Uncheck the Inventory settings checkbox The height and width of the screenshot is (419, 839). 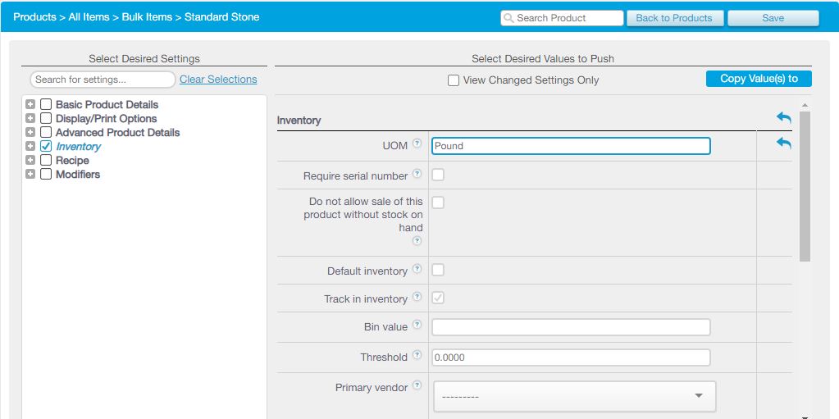pos(46,146)
